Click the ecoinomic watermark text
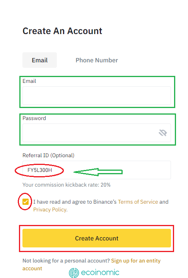188x278 pixels. point(100,273)
